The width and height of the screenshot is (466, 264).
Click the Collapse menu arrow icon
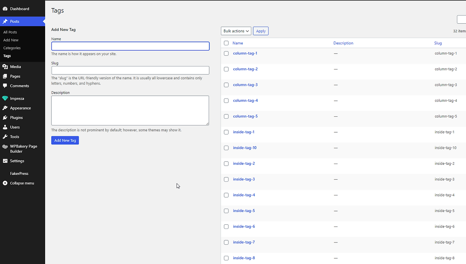tap(5, 183)
